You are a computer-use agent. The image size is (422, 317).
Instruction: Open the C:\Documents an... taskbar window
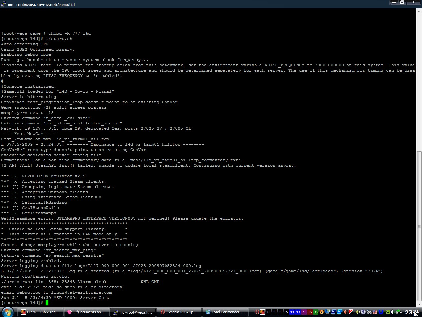pos(86,312)
